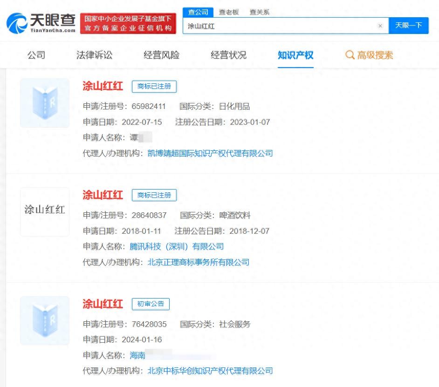Switch to 查老板 search tab
This screenshot has height=387, width=439.
[x=229, y=12]
